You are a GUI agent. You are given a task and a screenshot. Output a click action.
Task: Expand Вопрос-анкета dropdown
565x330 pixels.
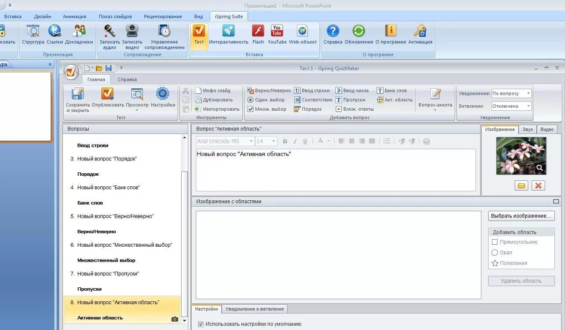click(435, 110)
